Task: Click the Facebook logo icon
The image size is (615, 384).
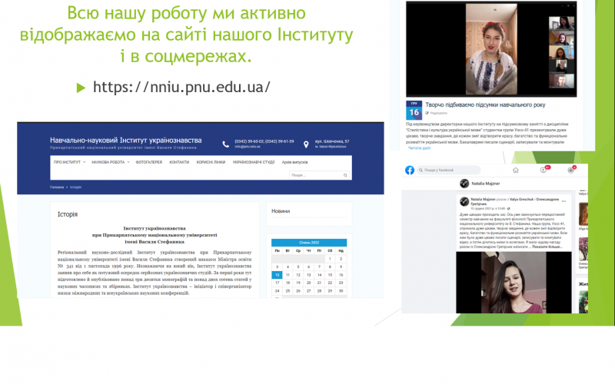Action: pyautogui.click(x=410, y=170)
